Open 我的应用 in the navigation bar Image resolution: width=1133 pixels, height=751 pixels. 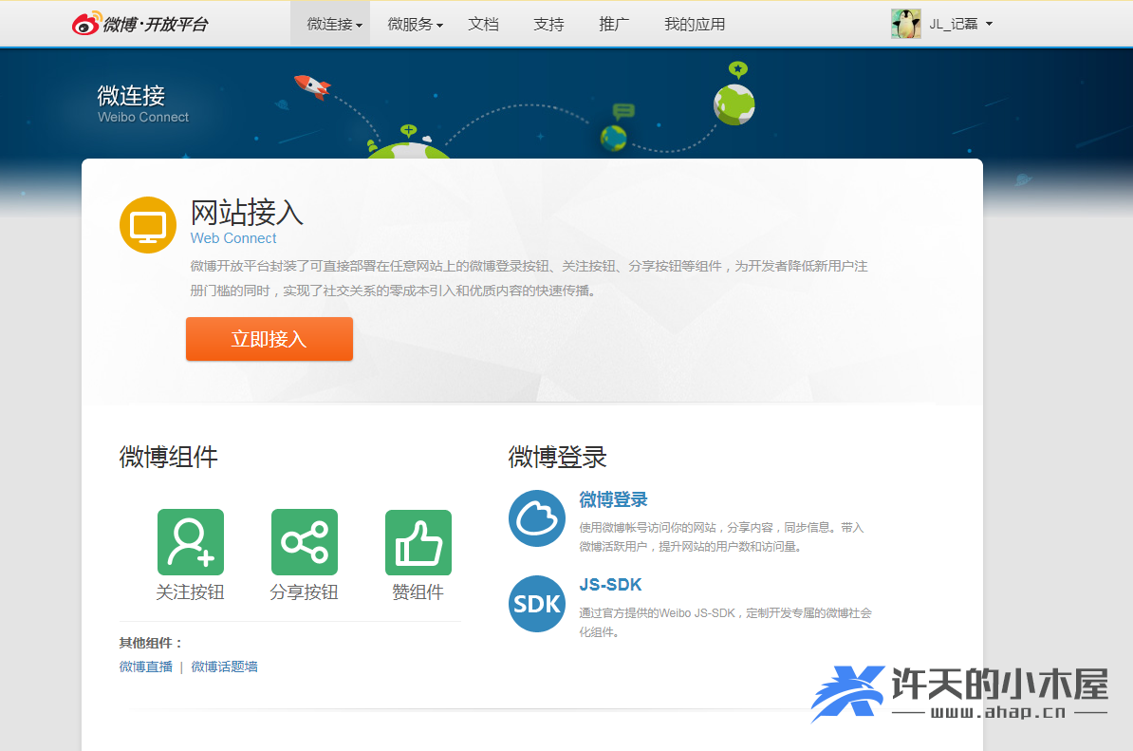point(695,24)
